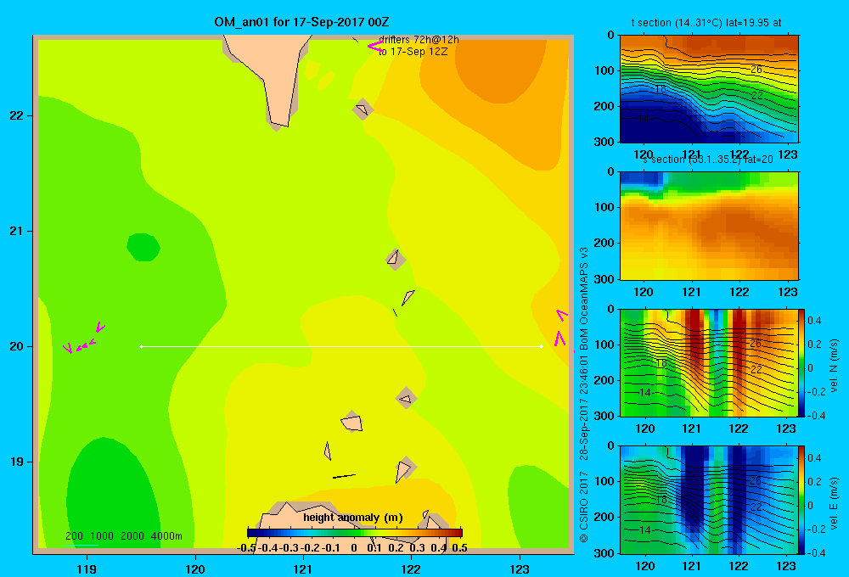This screenshot has width=849, height=577.
Task: Open the northward velocity section panel
Action: coord(709,362)
